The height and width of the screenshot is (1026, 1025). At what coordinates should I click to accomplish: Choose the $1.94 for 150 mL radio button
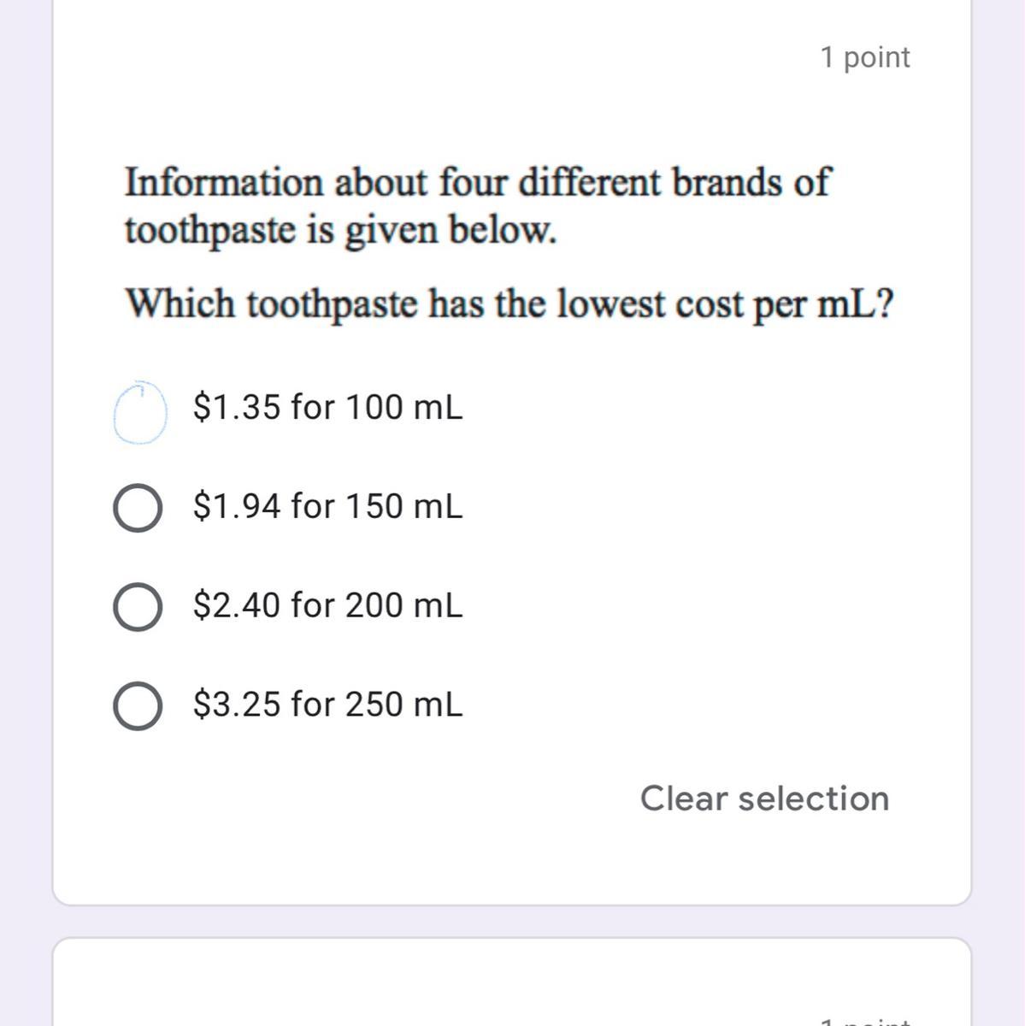(x=137, y=508)
